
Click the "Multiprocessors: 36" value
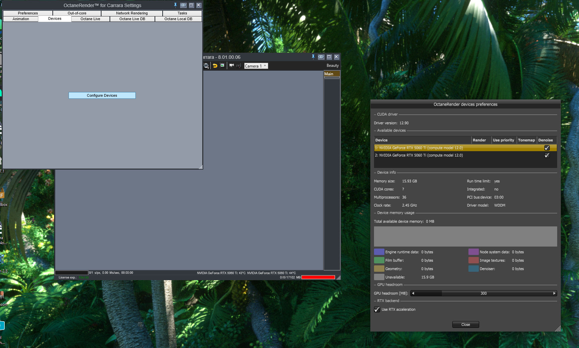pyautogui.click(x=404, y=197)
